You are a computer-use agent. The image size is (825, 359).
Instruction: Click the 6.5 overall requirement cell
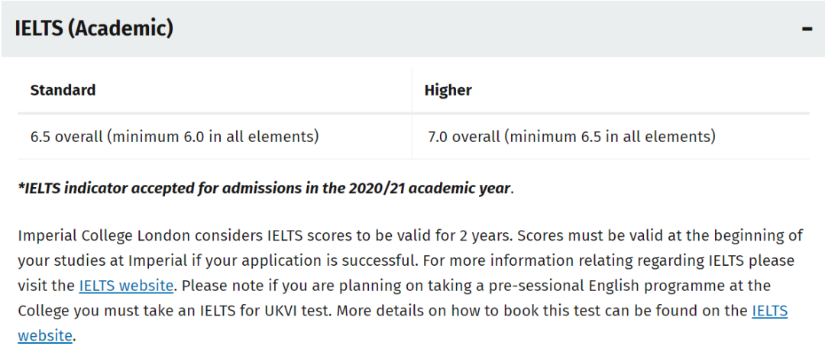pos(215,137)
